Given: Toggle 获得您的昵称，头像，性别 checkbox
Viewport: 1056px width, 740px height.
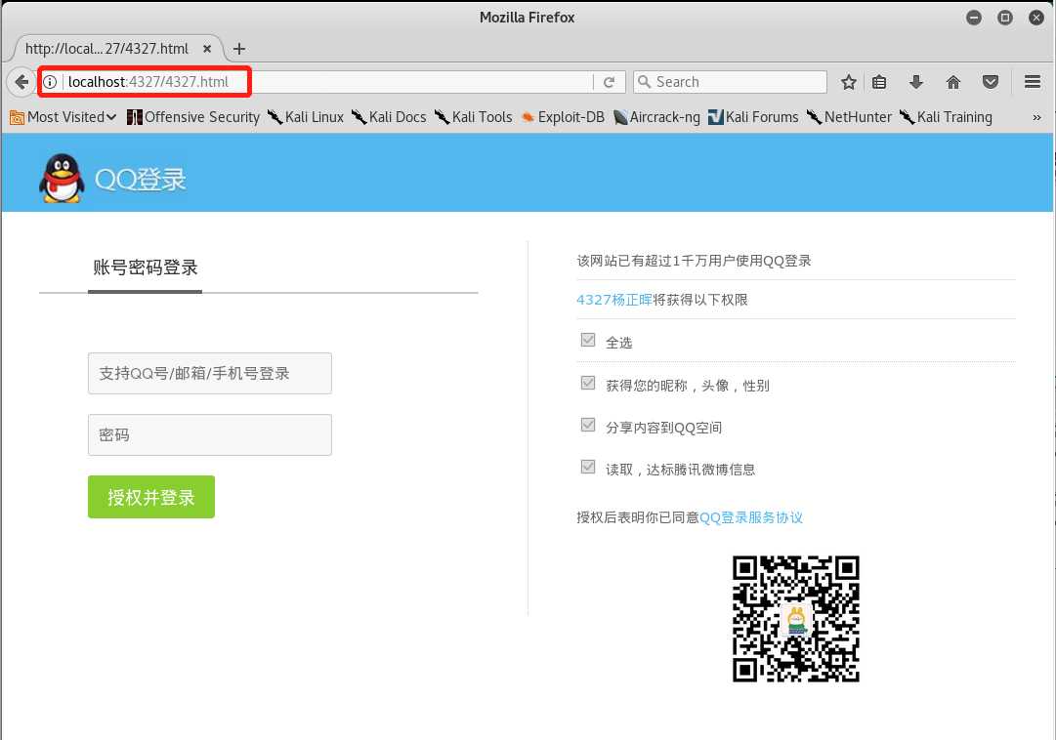Looking at the screenshot, I should 588,383.
